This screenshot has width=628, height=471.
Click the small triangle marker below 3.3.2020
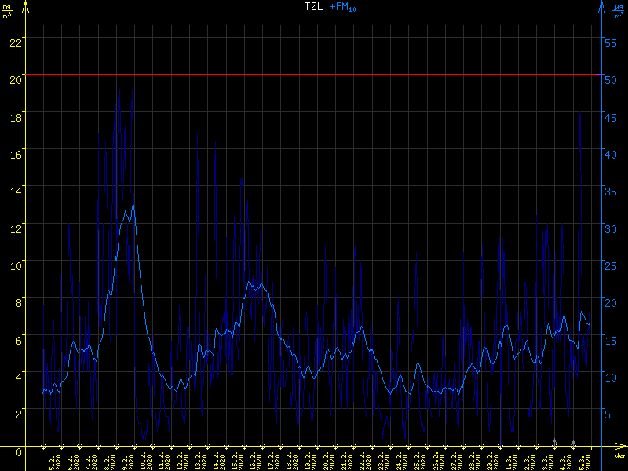pyautogui.click(x=555, y=442)
